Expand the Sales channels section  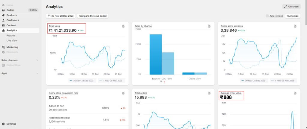pyautogui.click(x=37, y=60)
